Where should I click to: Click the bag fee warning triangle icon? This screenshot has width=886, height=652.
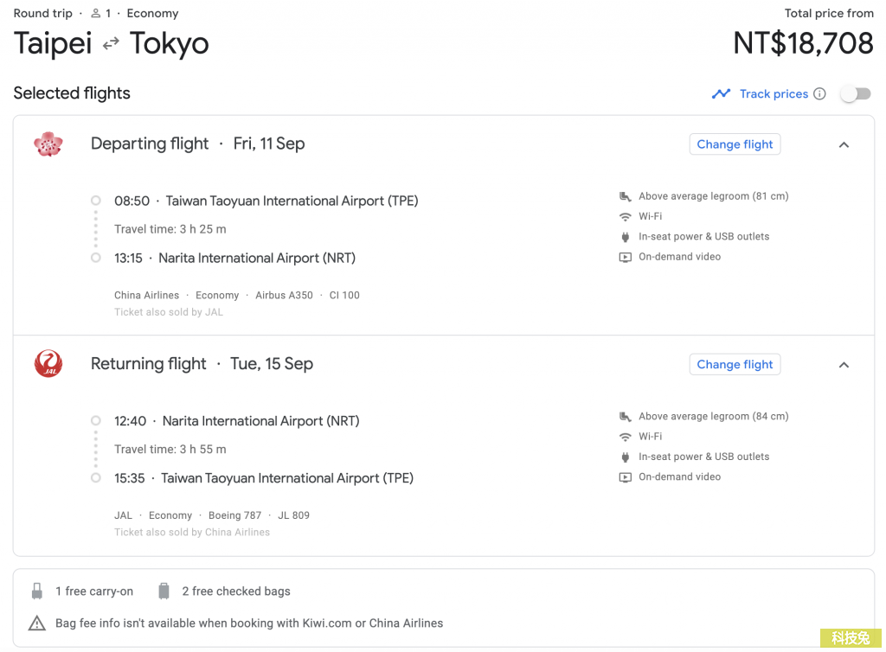pos(36,623)
